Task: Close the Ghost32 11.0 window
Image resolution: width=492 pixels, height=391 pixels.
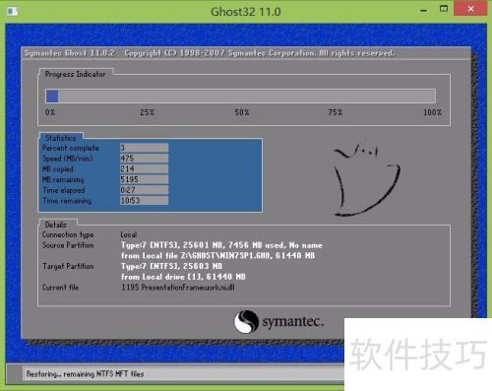Action: coord(470,9)
